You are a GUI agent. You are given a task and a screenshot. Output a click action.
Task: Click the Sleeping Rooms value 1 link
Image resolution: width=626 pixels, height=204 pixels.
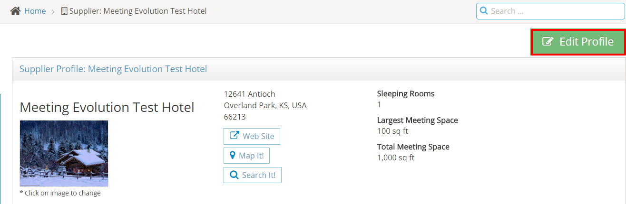pyautogui.click(x=379, y=104)
